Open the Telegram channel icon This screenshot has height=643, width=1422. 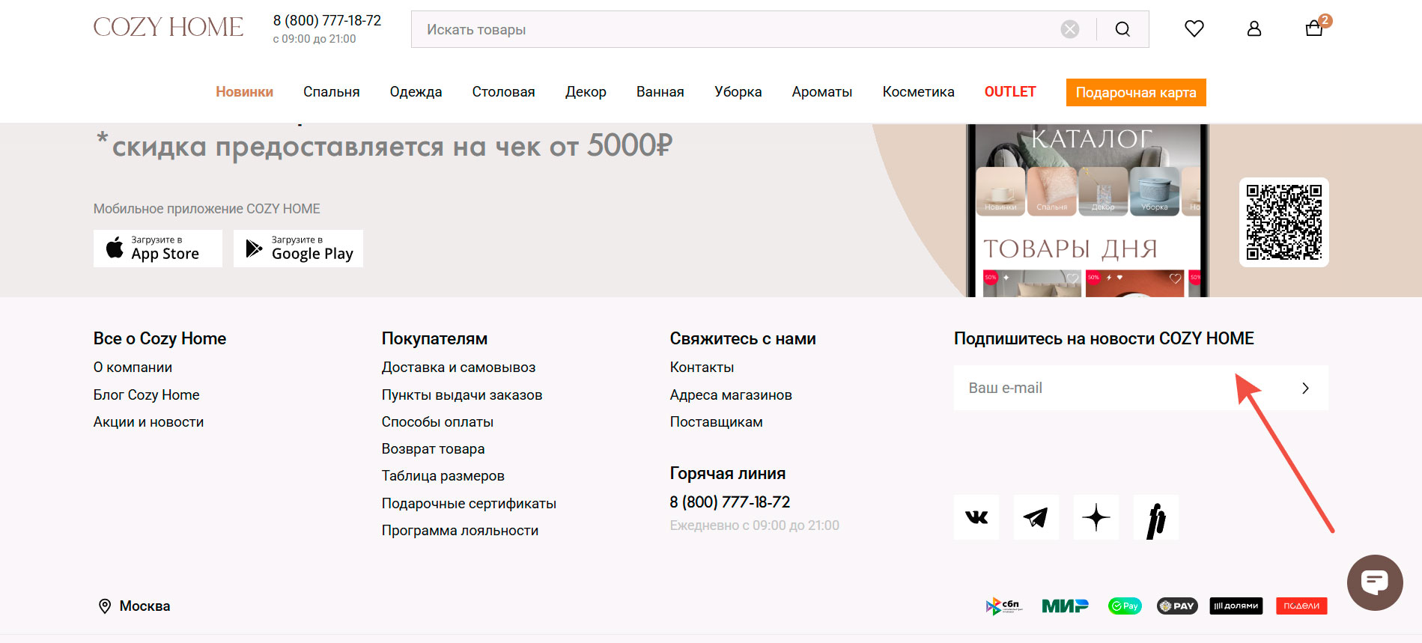point(1036,517)
